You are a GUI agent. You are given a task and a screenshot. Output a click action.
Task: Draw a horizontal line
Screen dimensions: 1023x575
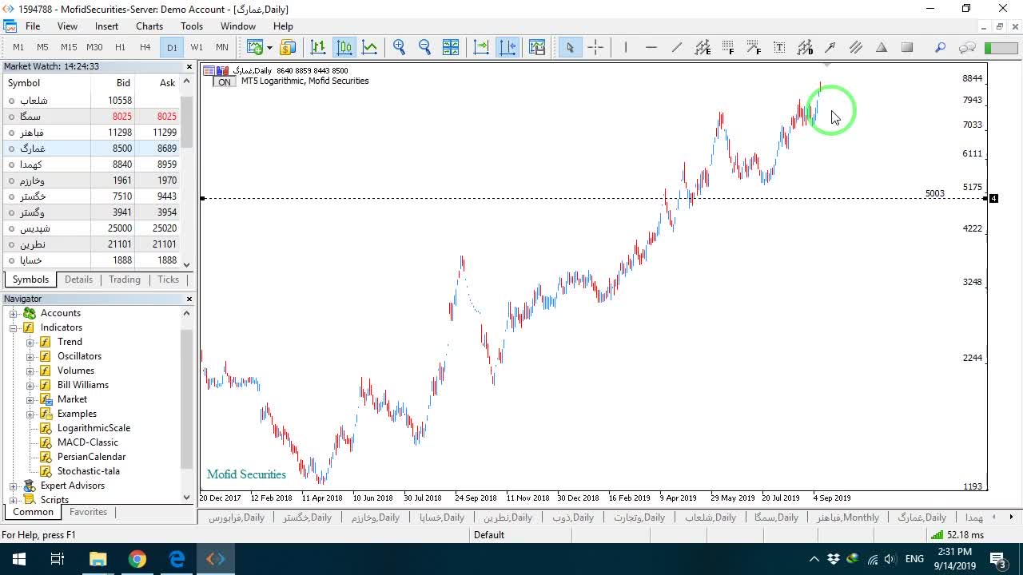click(651, 47)
